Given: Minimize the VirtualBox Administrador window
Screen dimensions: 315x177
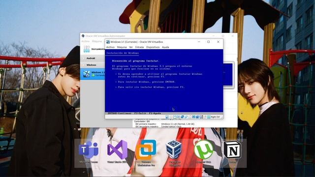Looking at the screenshot, I should (213, 36).
